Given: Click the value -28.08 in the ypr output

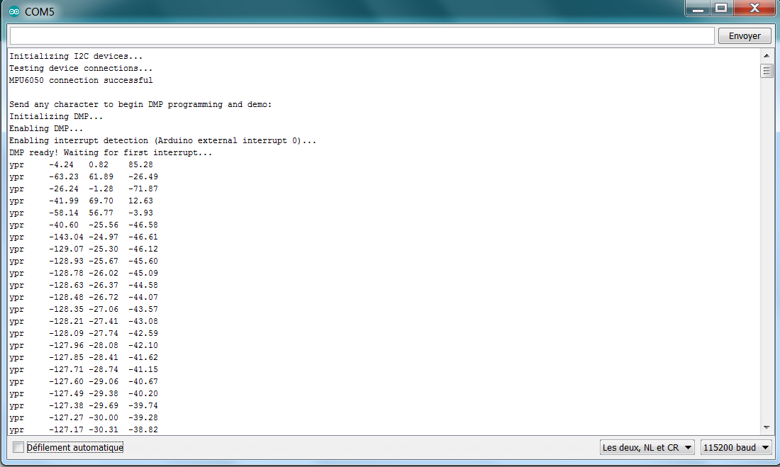Looking at the screenshot, I should (104, 346).
